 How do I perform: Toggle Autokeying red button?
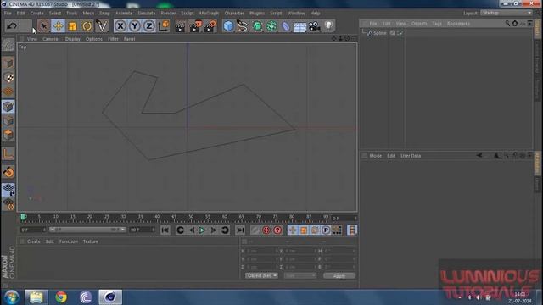(266, 230)
